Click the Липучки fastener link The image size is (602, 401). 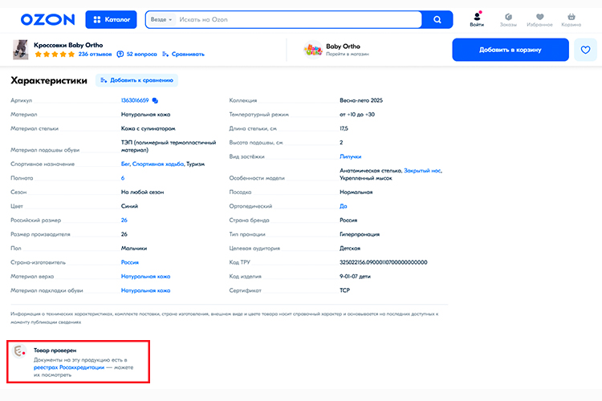coord(350,156)
